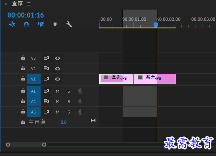Click the master track output icon
This screenshot has width=216, height=156.
click(x=93, y=121)
